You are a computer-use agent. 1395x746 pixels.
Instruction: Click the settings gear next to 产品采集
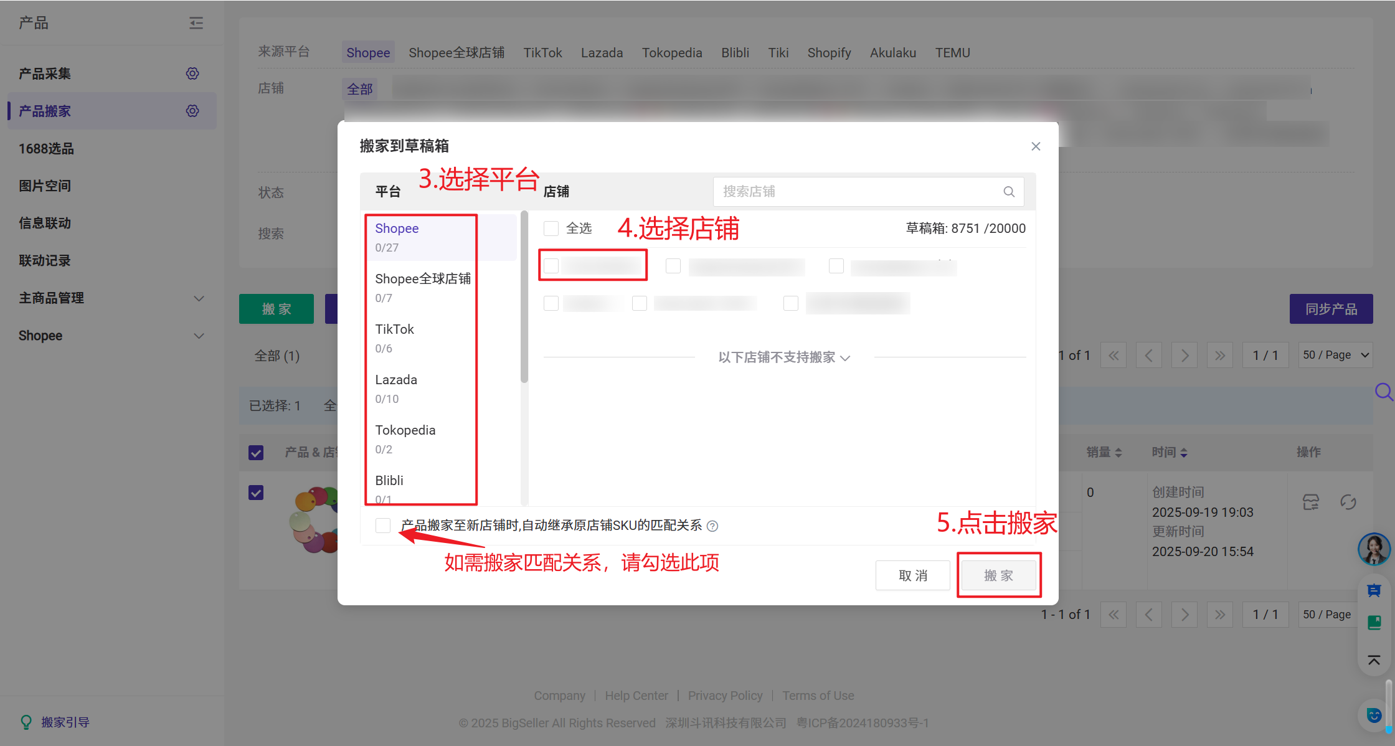point(192,73)
